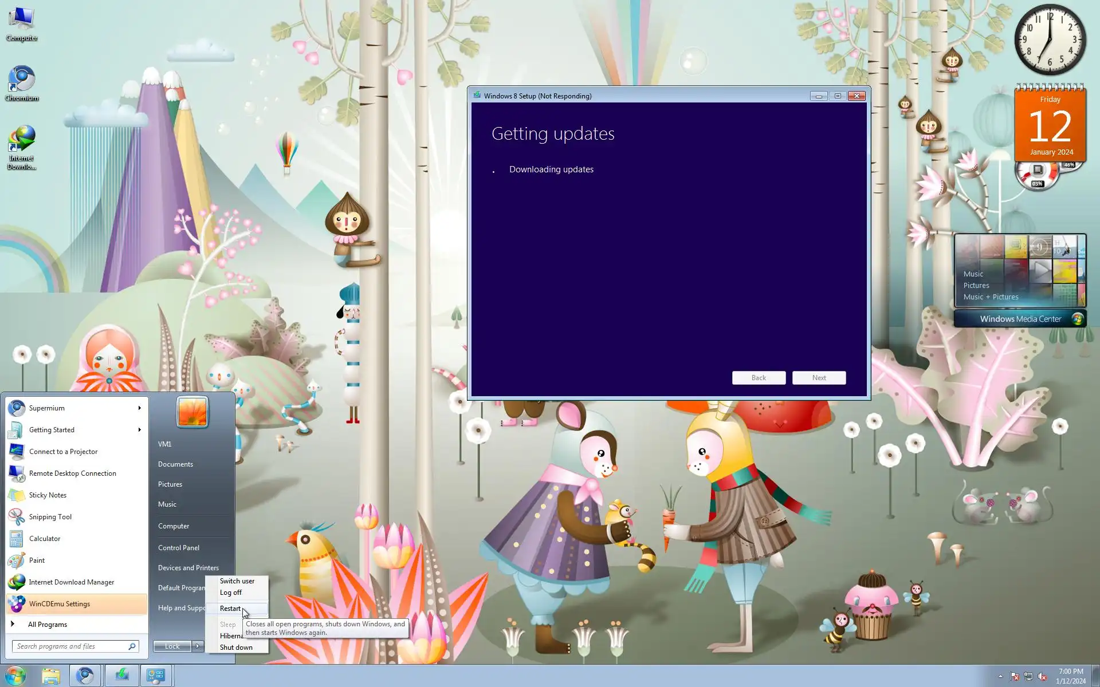The height and width of the screenshot is (687, 1100).
Task: Show hidden tray icons arrow
Action: (x=1000, y=676)
